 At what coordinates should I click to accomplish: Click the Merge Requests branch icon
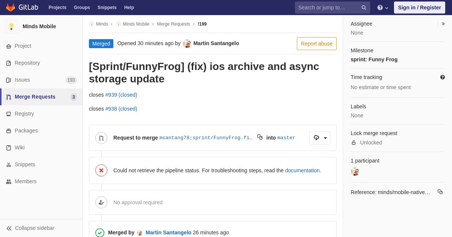tap(9, 97)
